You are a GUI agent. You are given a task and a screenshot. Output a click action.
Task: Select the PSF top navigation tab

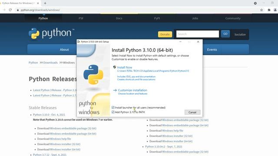(81, 18)
